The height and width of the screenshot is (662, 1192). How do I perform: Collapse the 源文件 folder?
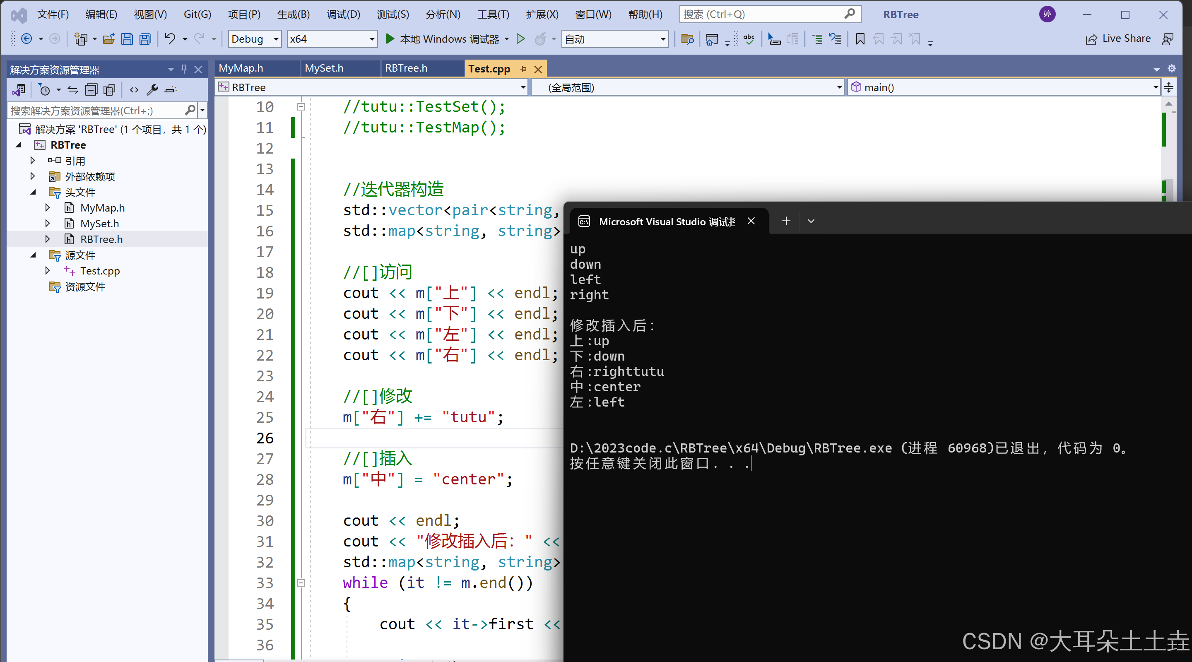[x=33, y=255]
